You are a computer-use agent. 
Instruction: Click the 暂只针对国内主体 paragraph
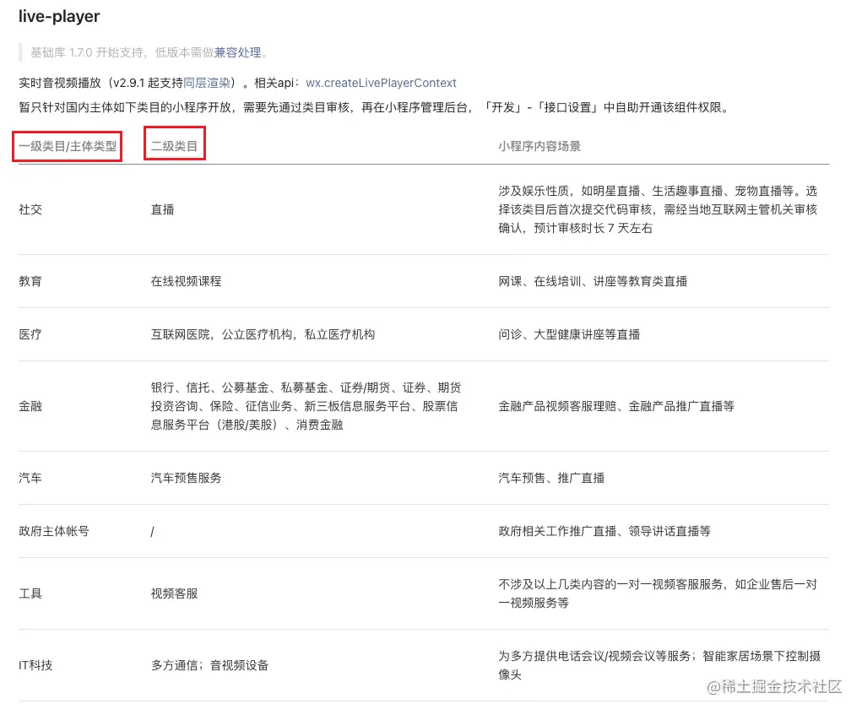coord(374,107)
